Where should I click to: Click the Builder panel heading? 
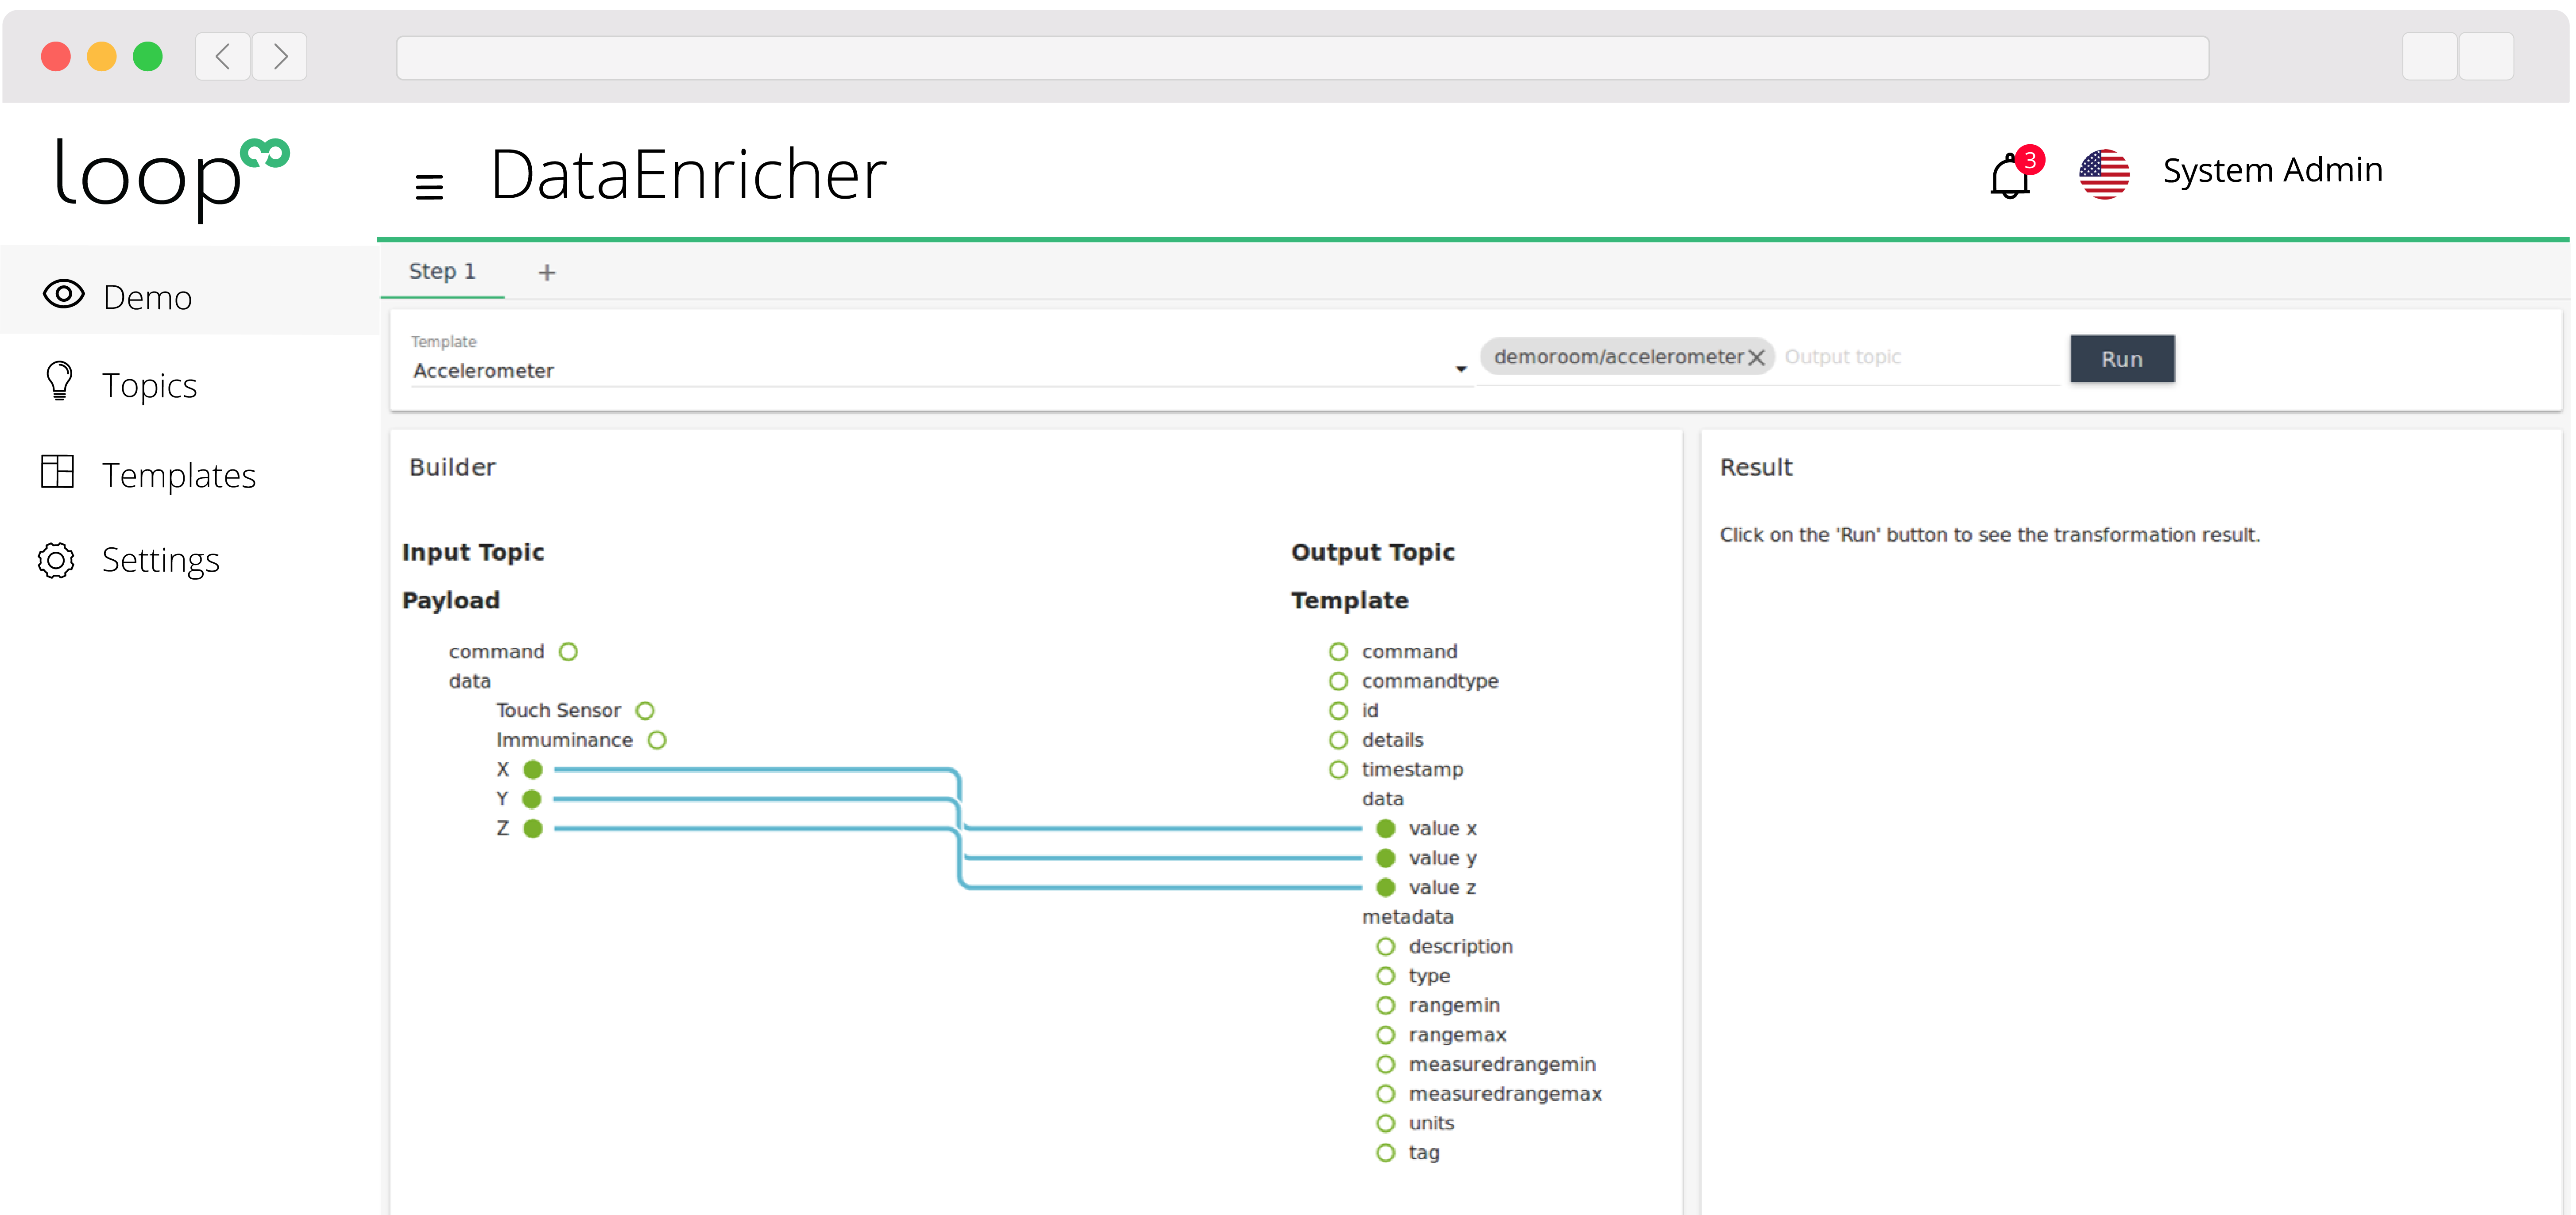[452, 468]
